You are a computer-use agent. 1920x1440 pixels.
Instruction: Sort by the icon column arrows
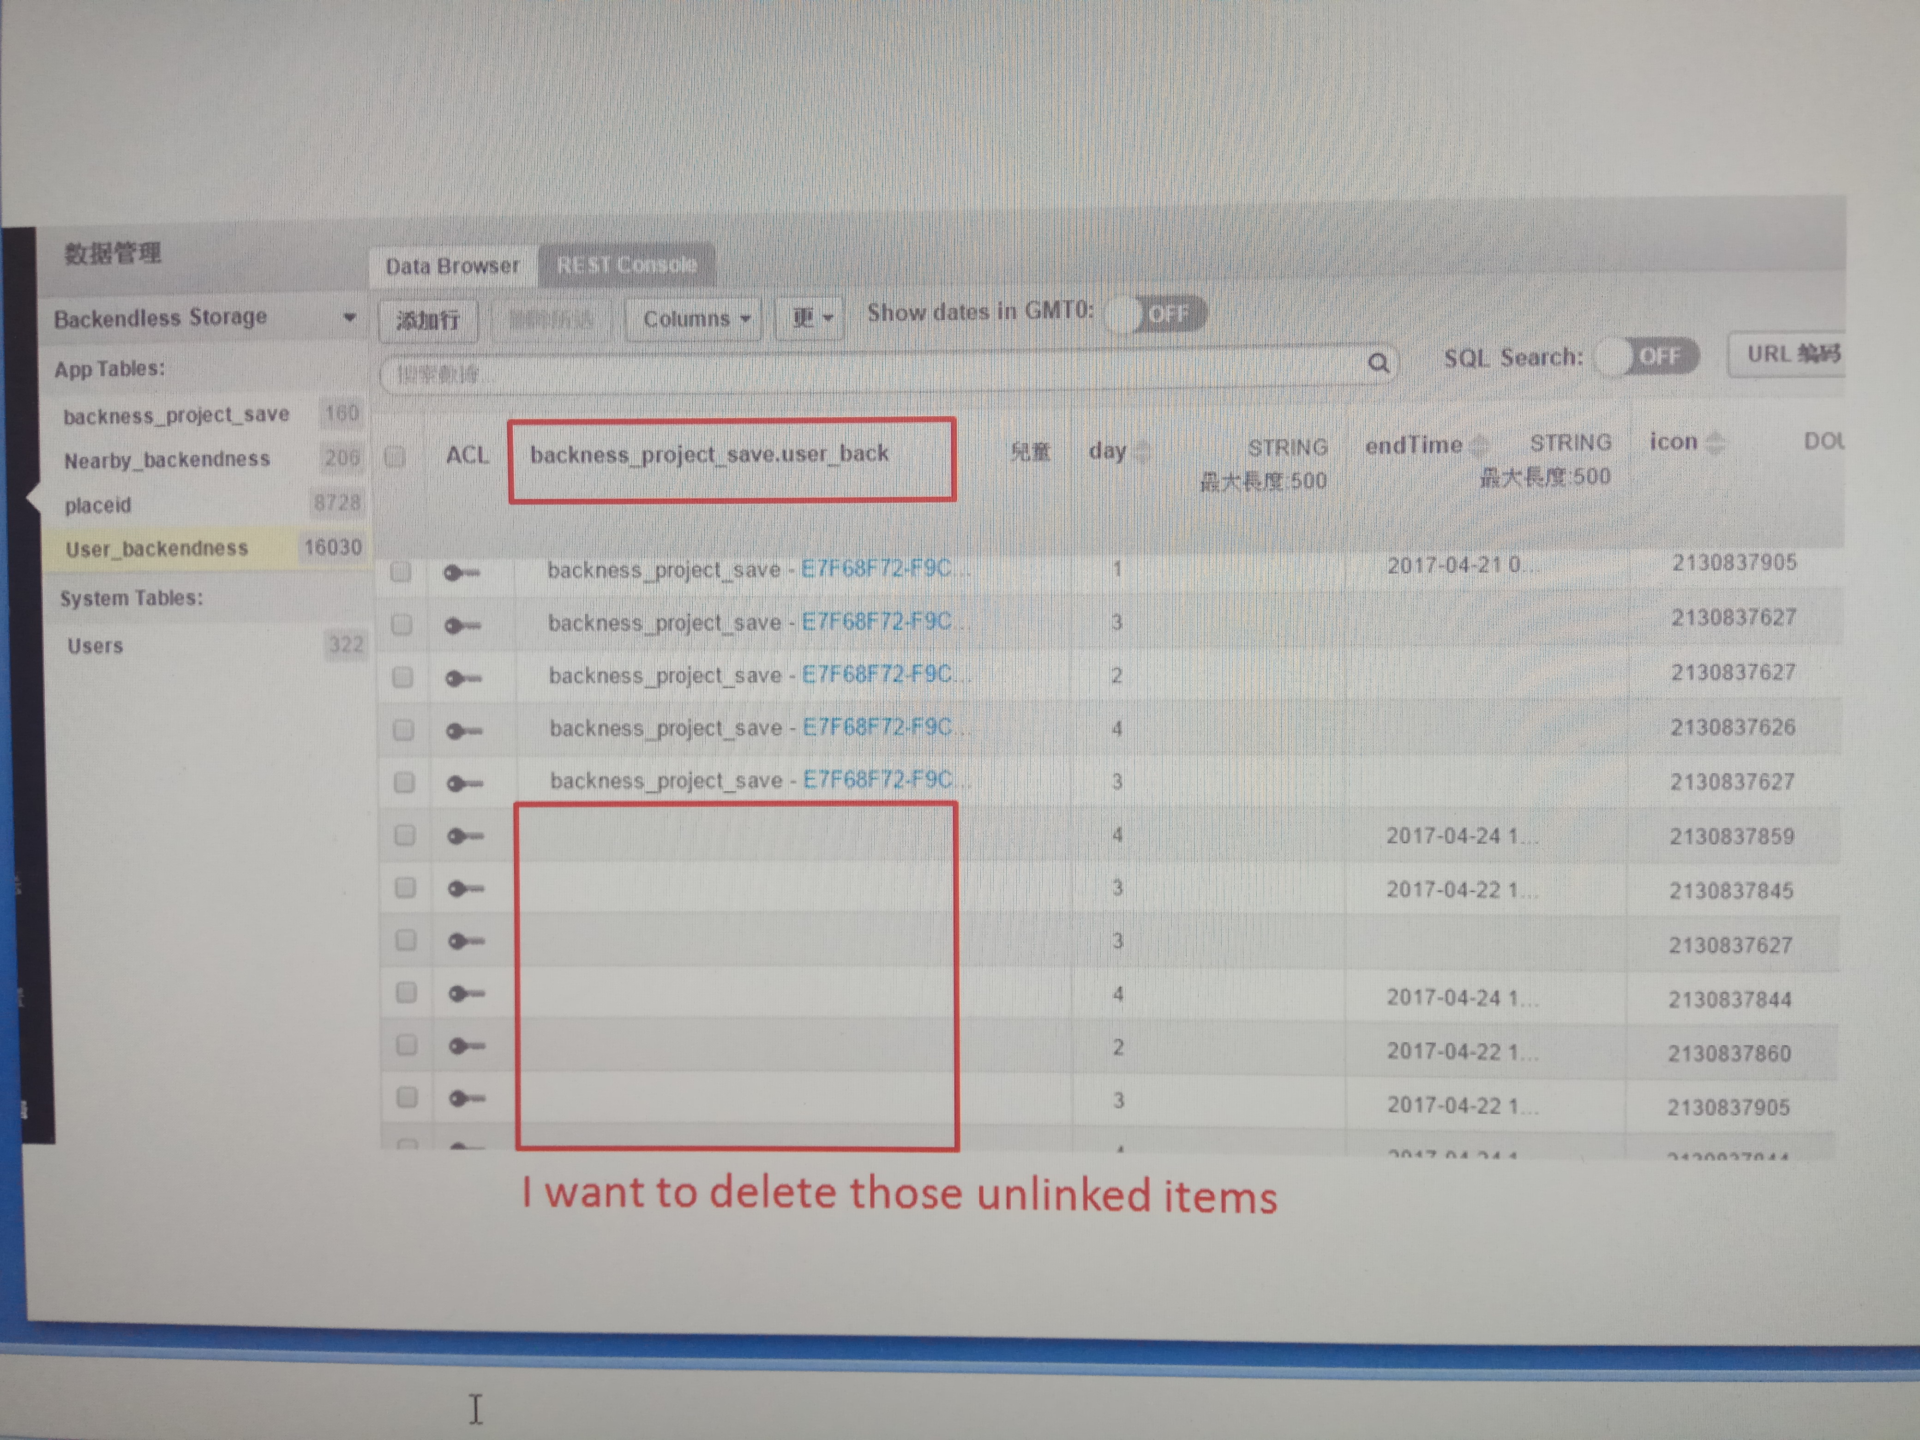point(1714,443)
